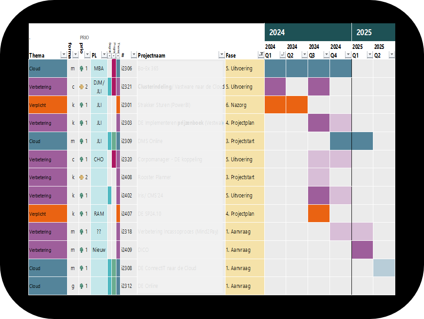The width and height of the screenshot is (424, 319).
Task: Open the prio column filter arrow
Action: pos(87,55)
